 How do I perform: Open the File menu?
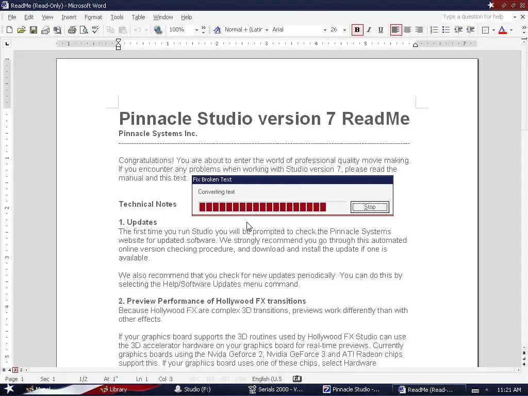click(x=12, y=17)
